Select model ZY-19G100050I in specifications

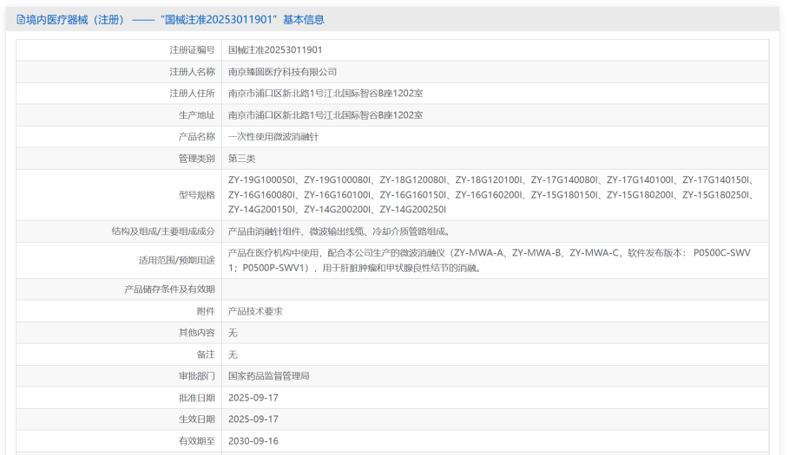point(261,179)
